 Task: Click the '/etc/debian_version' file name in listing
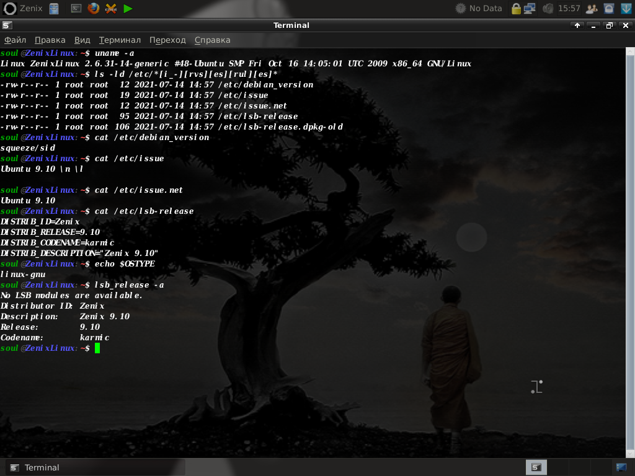click(x=266, y=85)
